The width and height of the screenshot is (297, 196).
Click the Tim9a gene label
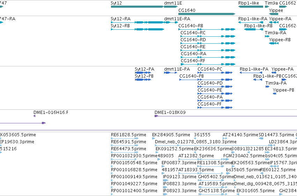tap(271, 3)
